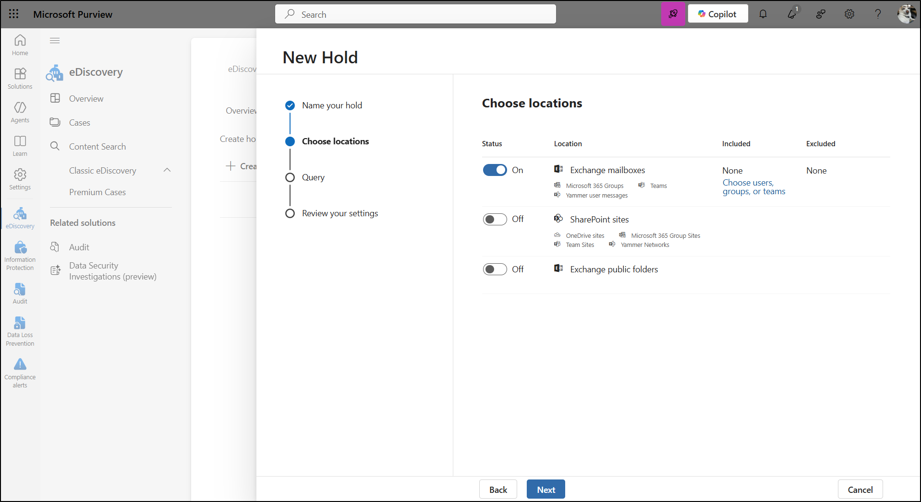Open Copilot from the top bar

(717, 13)
